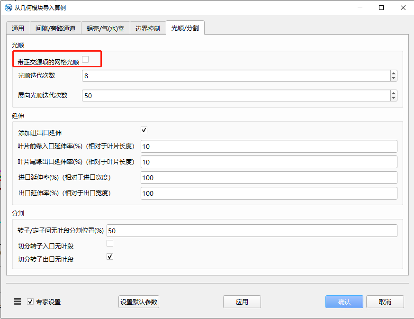Screen dimensions: 414x319
Task: Click 转子/定子间无叶段分割位置(%) field
Action: pos(252,231)
